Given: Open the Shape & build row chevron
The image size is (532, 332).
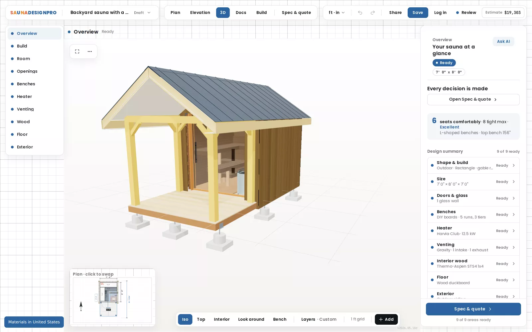Looking at the screenshot, I should tap(514, 165).
